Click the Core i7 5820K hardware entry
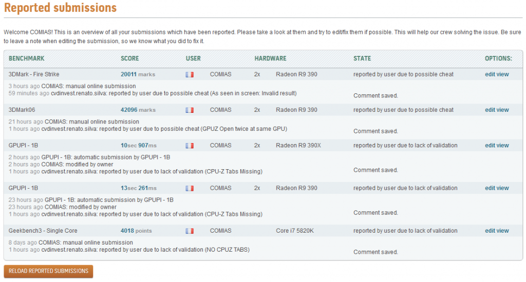Image resolution: width=526 pixels, height=282 pixels. click(295, 231)
